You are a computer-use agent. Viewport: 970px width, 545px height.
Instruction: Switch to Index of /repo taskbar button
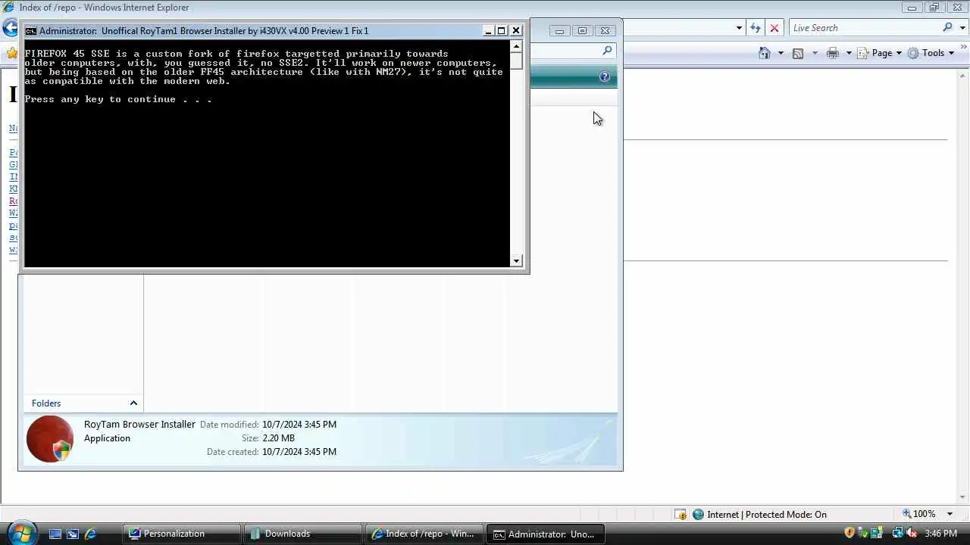click(424, 534)
